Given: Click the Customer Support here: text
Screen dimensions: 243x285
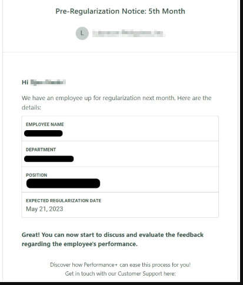Looking at the screenshot, I should tap(147, 274).
